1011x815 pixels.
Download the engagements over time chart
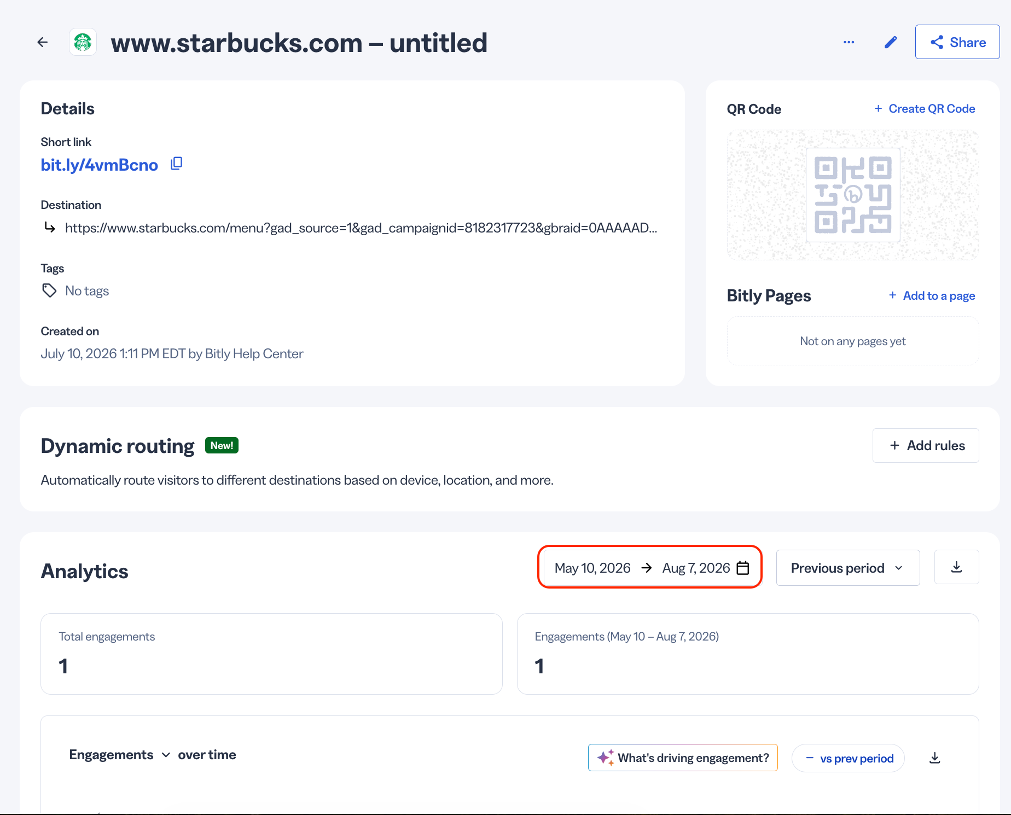point(935,758)
